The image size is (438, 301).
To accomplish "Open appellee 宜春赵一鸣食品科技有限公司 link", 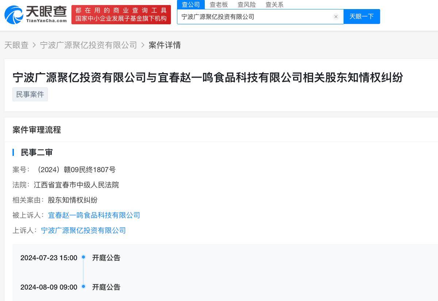I will click(x=94, y=215).
